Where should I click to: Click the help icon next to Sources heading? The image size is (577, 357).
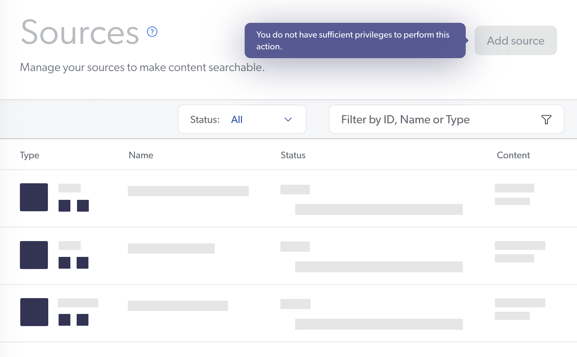[x=152, y=32]
